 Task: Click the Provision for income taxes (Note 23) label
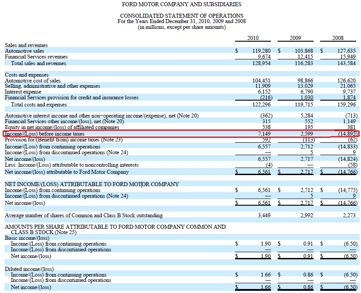pyautogui.click(x=63, y=140)
